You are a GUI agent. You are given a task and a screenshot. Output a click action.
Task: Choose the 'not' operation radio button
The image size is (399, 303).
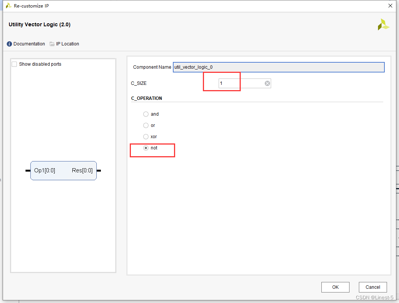(x=146, y=148)
